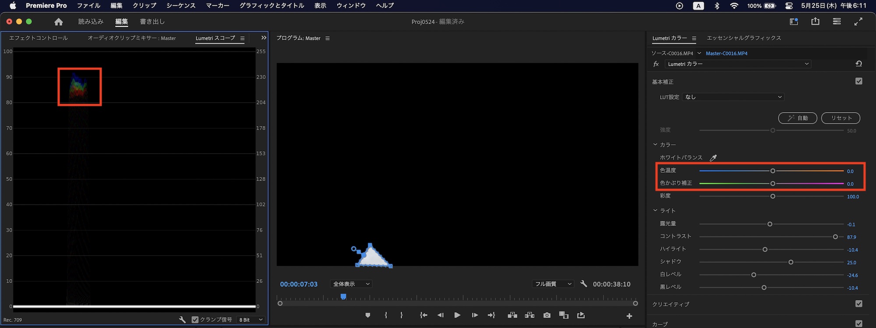Click the 自動 auto button
This screenshot has width=876, height=328.
tap(797, 118)
